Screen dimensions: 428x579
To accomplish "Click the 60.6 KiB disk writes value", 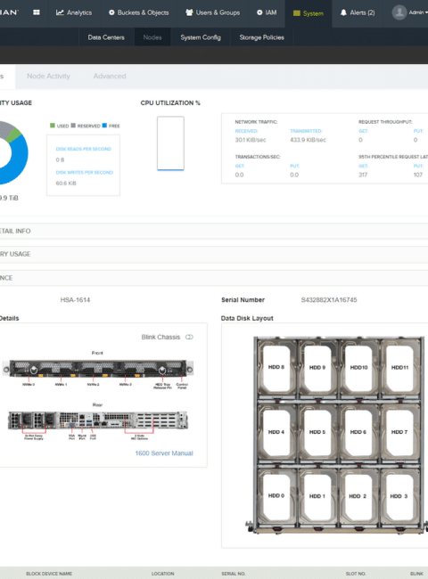I will (x=66, y=183).
